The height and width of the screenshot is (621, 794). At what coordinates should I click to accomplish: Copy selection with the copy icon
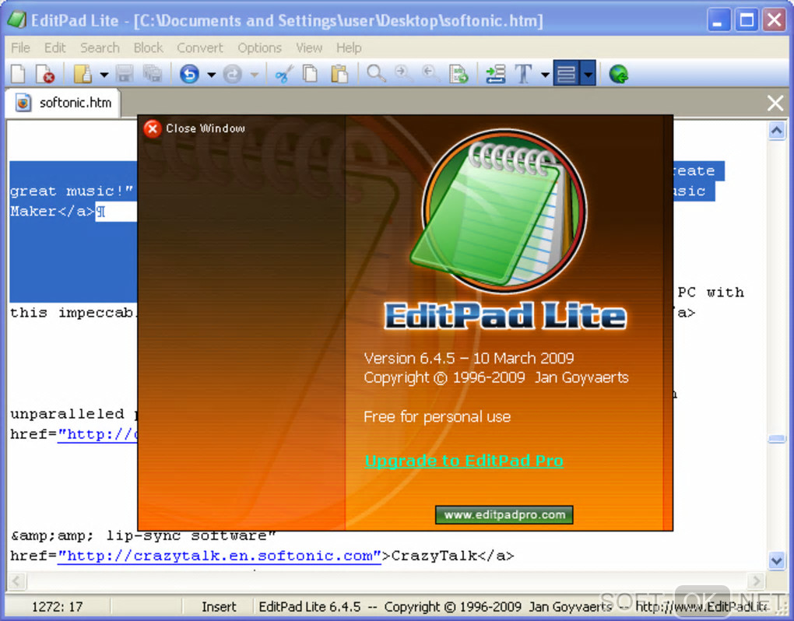coord(310,75)
